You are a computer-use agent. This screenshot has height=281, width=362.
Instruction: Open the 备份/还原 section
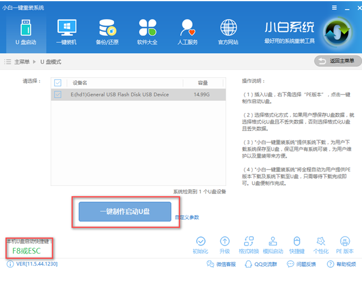108,32
